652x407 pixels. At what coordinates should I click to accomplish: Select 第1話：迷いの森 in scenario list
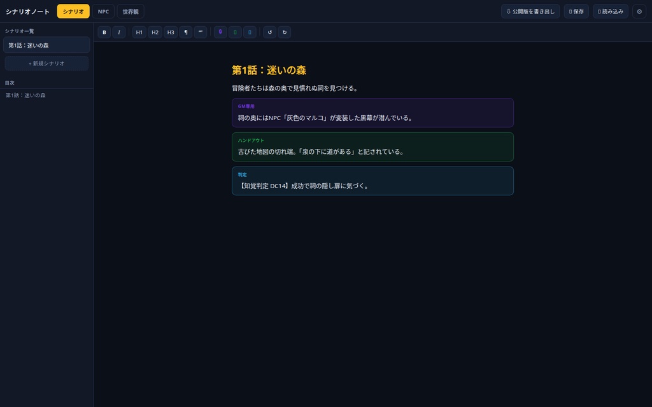pyautogui.click(x=46, y=45)
